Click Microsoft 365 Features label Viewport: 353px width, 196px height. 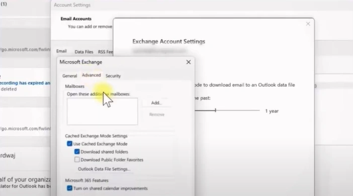(86, 180)
